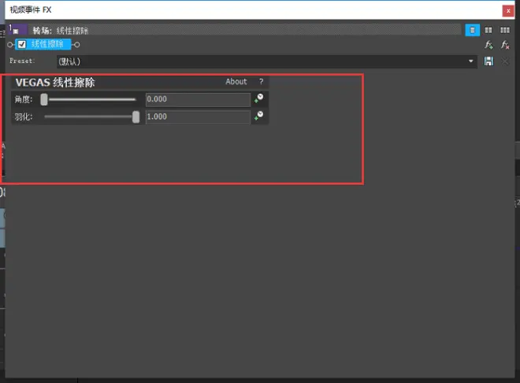
Task: Switch to the single-column list view icon
Action: [x=472, y=30]
